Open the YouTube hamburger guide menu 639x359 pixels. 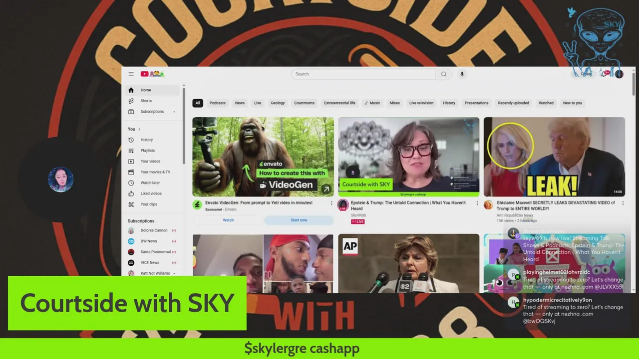[131, 74]
